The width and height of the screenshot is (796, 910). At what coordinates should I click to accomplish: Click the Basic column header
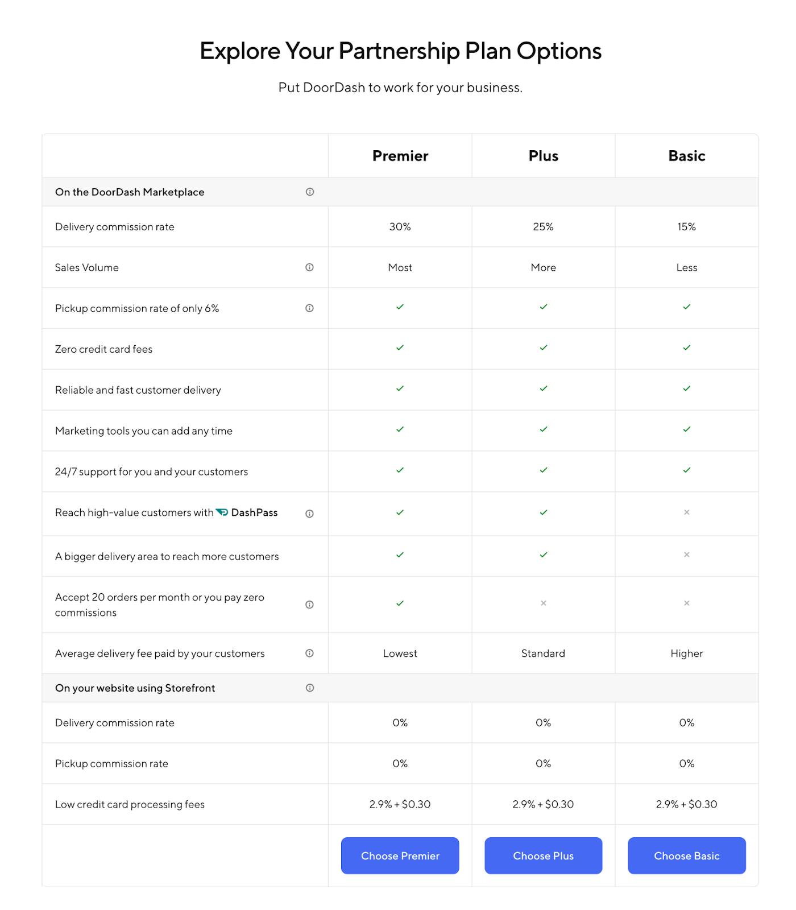pyautogui.click(x=686, y=156)
